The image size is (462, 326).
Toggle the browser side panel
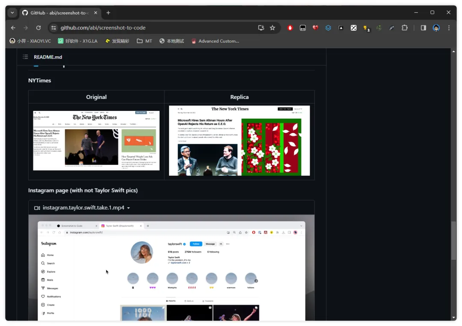click(423, 28)
